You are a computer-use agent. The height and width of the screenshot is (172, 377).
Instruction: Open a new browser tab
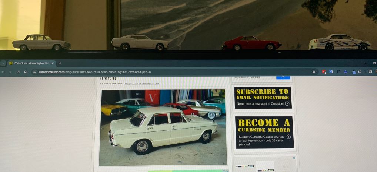(60, 63)
